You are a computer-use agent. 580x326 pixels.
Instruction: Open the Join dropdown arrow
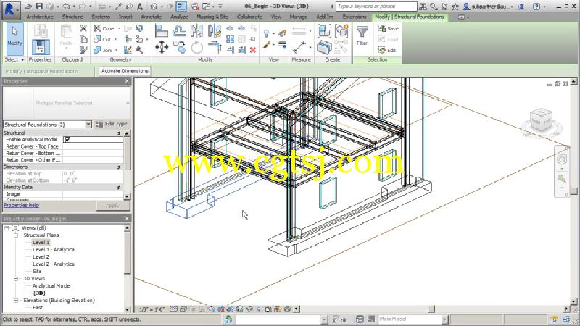point(117,50)
